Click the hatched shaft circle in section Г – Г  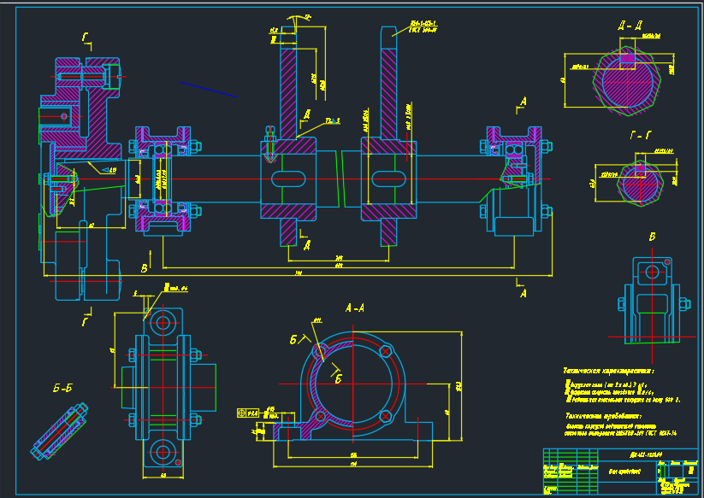click(641, 184)
